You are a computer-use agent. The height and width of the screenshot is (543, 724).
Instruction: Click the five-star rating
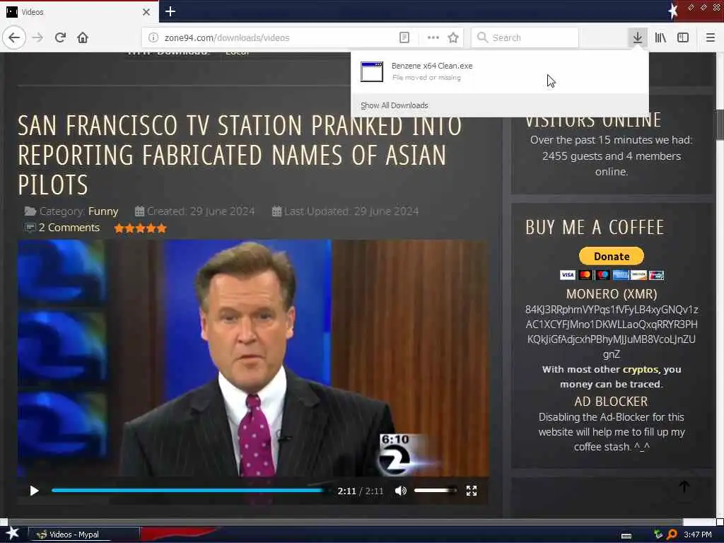[x=141, y=228]
